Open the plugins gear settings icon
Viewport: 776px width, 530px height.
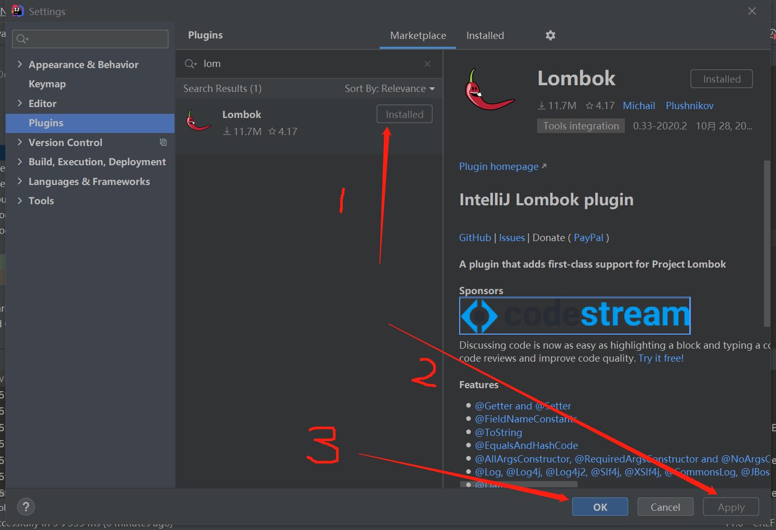click(x=551, y=35)
